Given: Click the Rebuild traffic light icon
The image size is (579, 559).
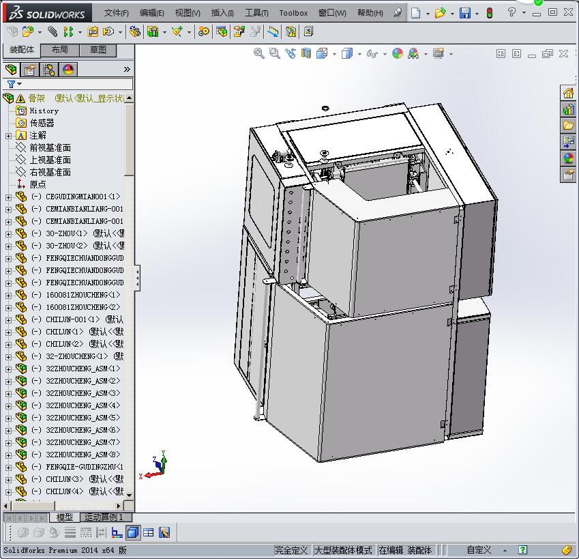Looking at the screenshot, I should click(490, 13).
